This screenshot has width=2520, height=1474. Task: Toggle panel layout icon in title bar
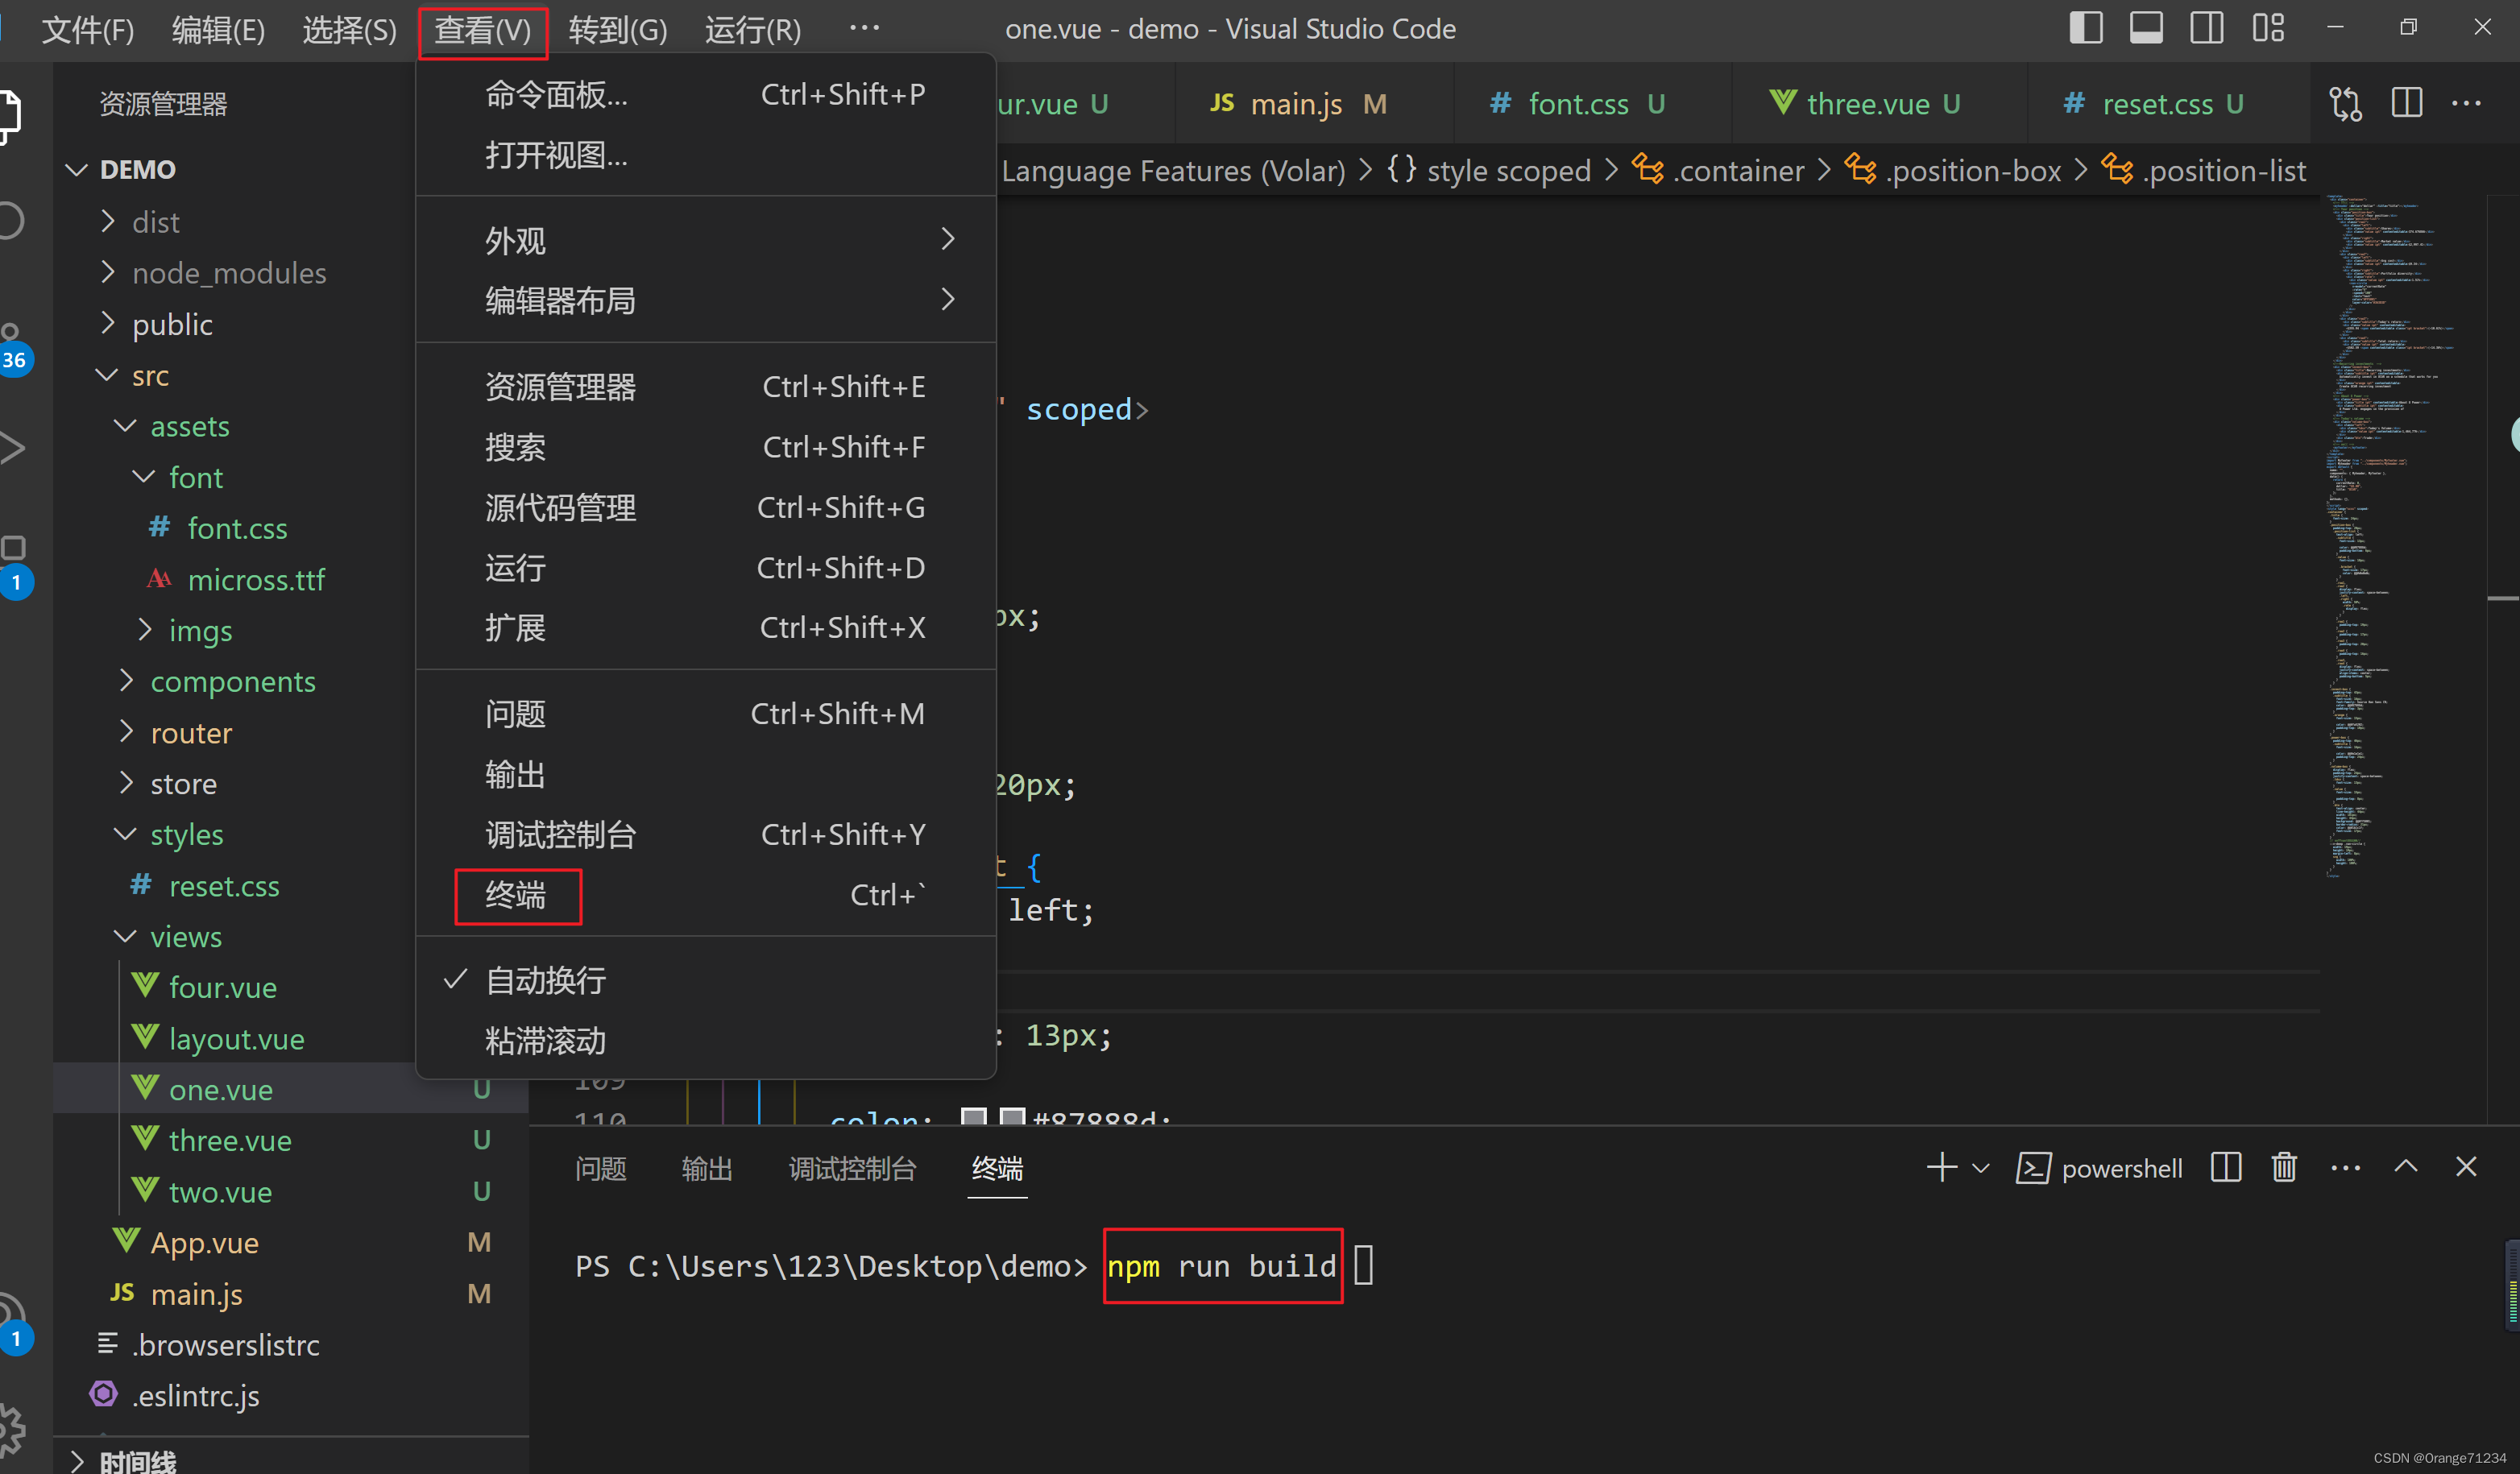pos(2146,27)
